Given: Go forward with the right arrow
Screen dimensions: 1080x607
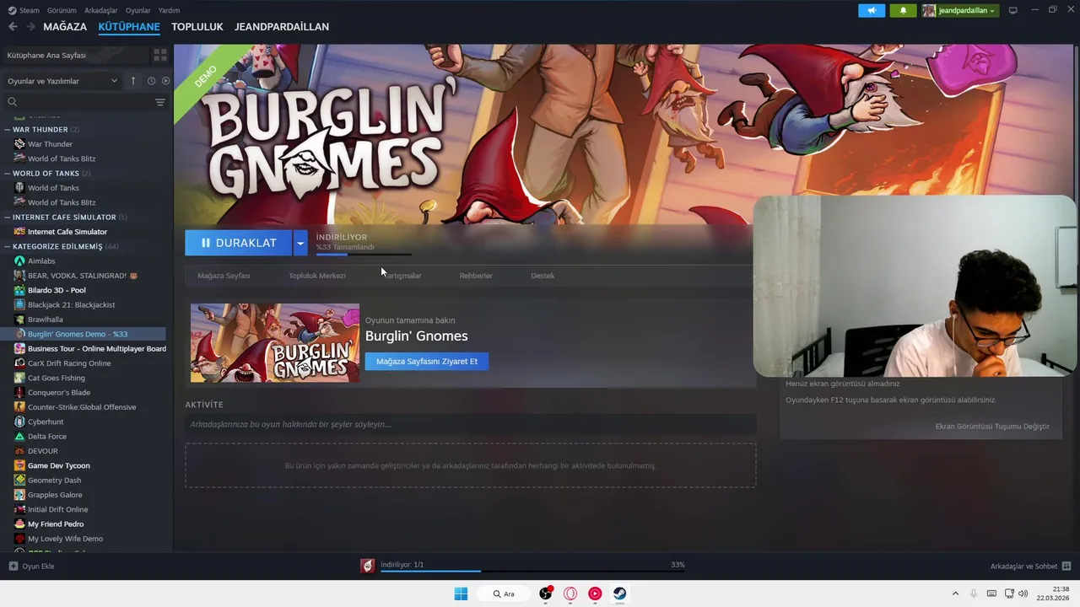Looking at the screenshot, I should point(30,27).
